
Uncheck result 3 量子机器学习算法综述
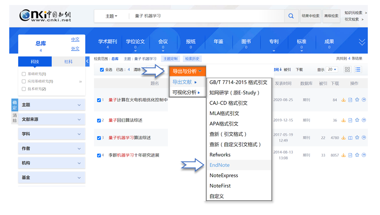[x=99, y=138]
